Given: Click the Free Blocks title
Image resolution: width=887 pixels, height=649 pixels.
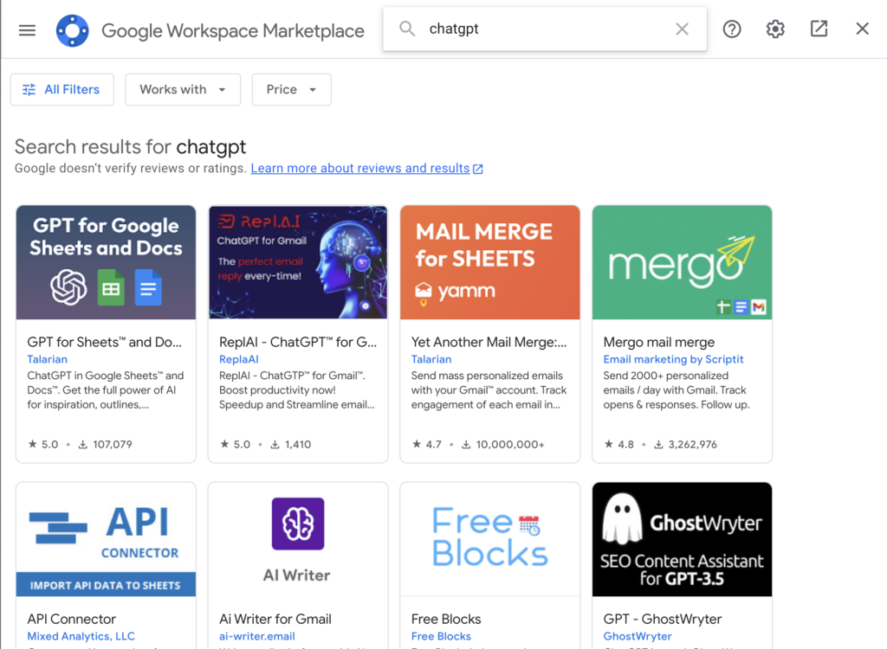Looking at the screenshot, I should (446, 619).
